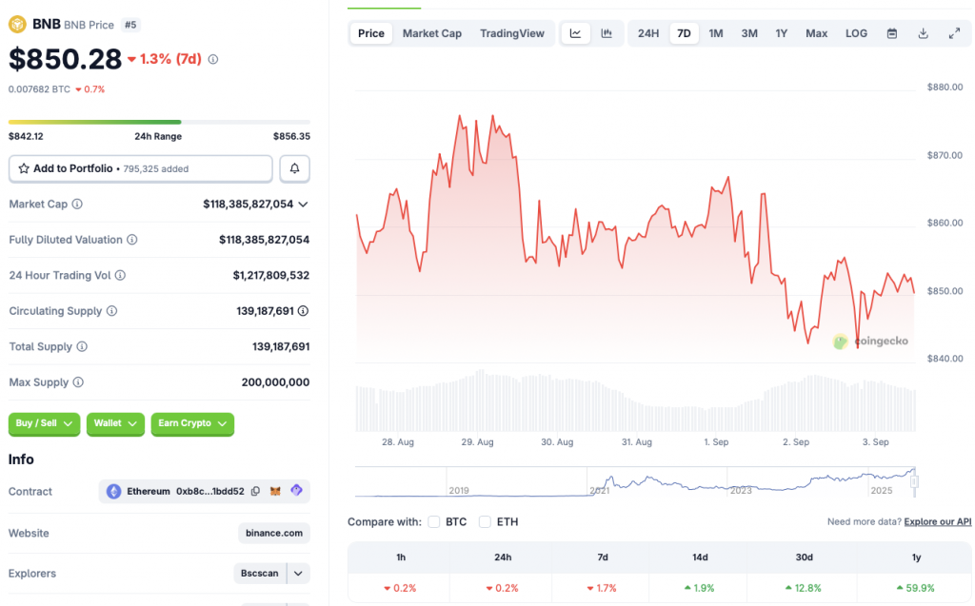Click Add to Portfolio button
975x606 pixels.
click(141, 168)
